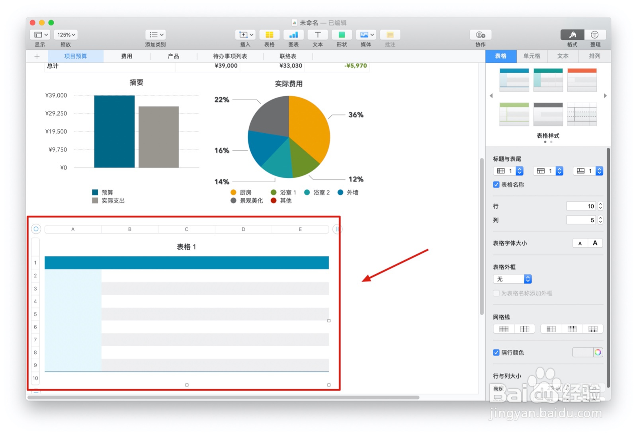Click the table select handle circle

point(36,229)
